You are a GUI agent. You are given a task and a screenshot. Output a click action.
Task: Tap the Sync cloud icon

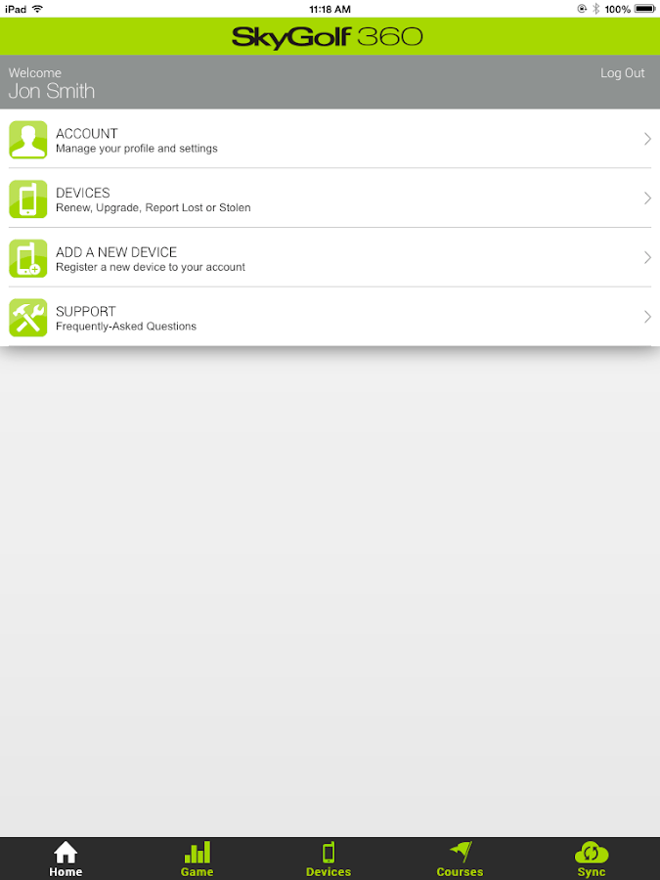(x=592, y=852)
